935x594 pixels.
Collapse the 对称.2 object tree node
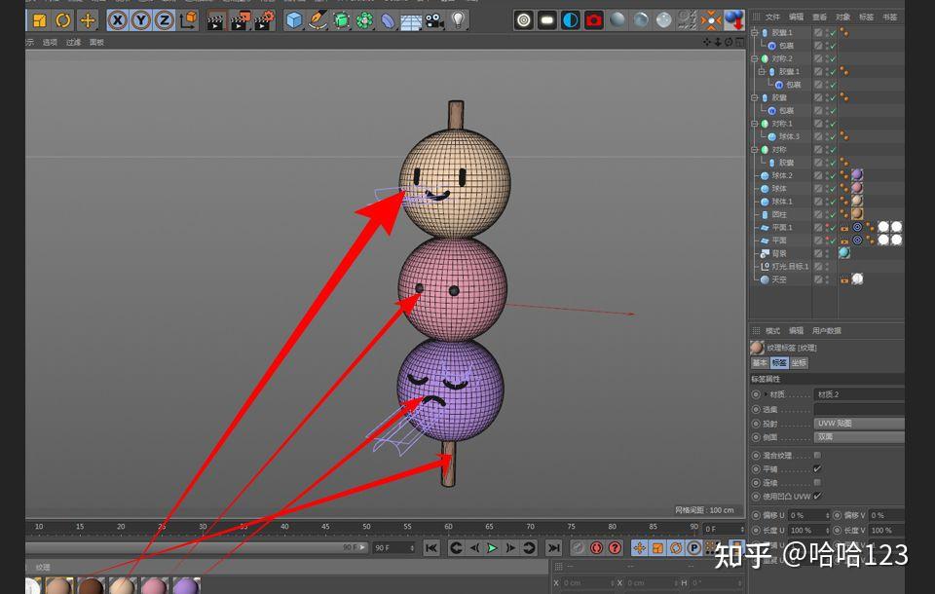[x=754, y=58]
